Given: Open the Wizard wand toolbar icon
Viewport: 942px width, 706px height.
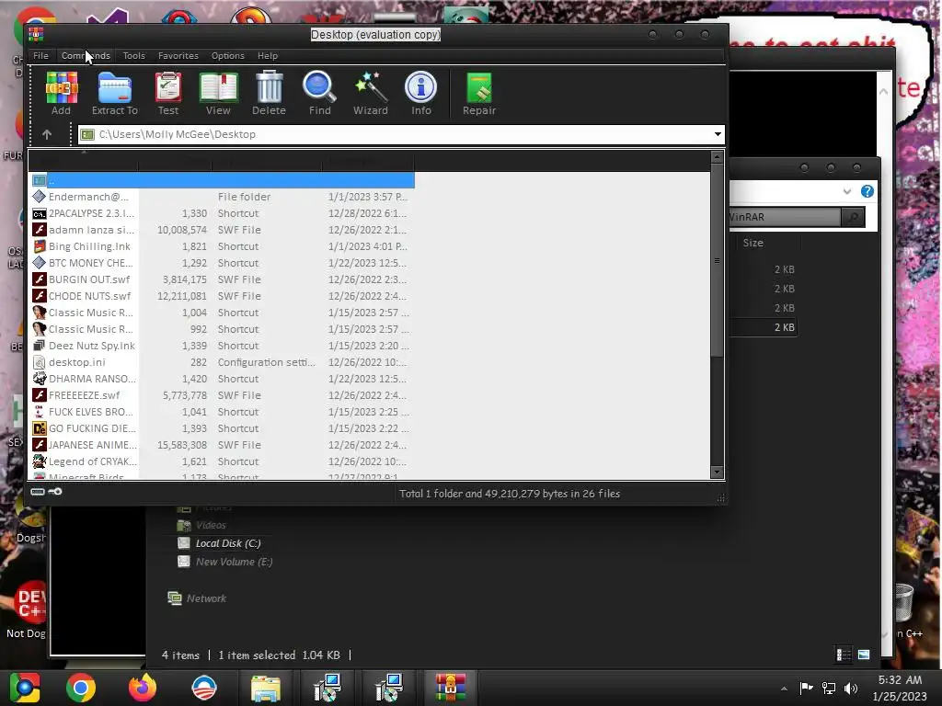Looking at the screenshot, I should coord(371,93).
